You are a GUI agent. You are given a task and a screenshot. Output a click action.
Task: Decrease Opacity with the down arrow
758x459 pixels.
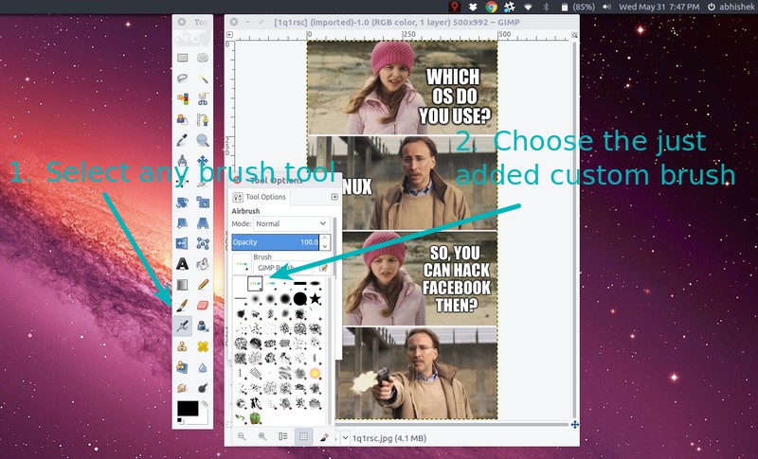(325, 246)
